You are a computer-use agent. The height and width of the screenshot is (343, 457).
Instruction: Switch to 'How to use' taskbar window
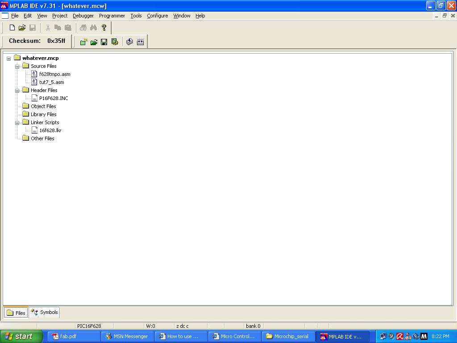point(181,336)
